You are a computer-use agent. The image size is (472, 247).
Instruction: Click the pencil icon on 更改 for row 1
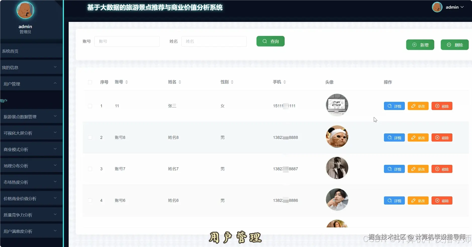(414, 106)
